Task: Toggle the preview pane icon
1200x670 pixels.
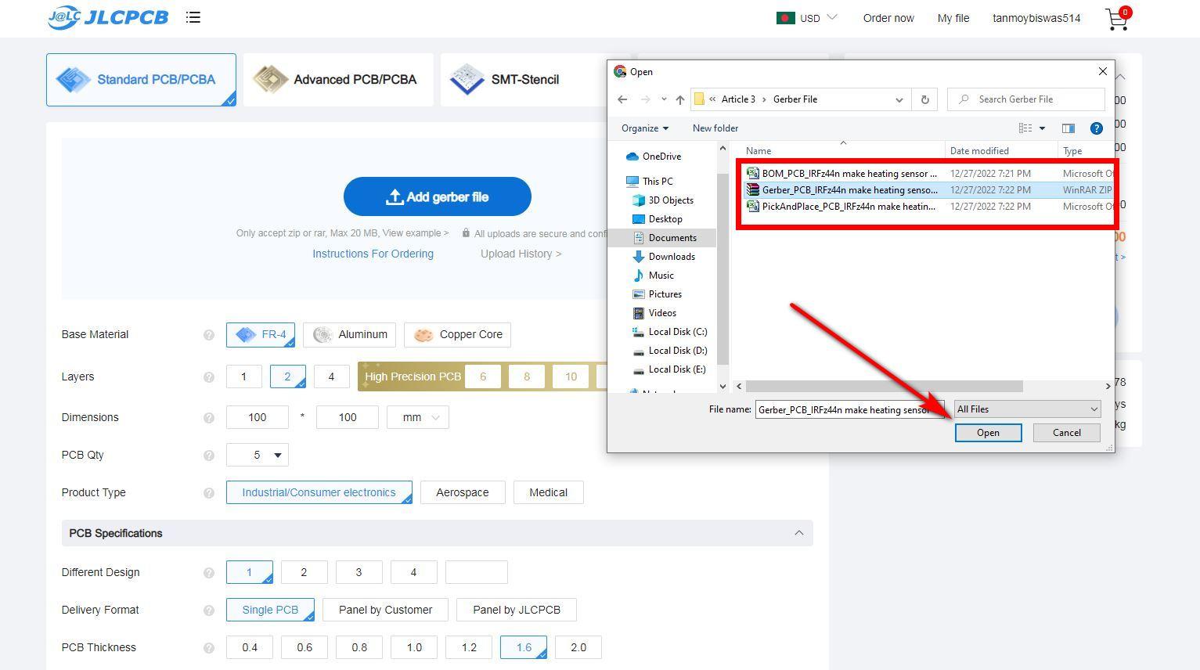Action: pos(1068,128)
